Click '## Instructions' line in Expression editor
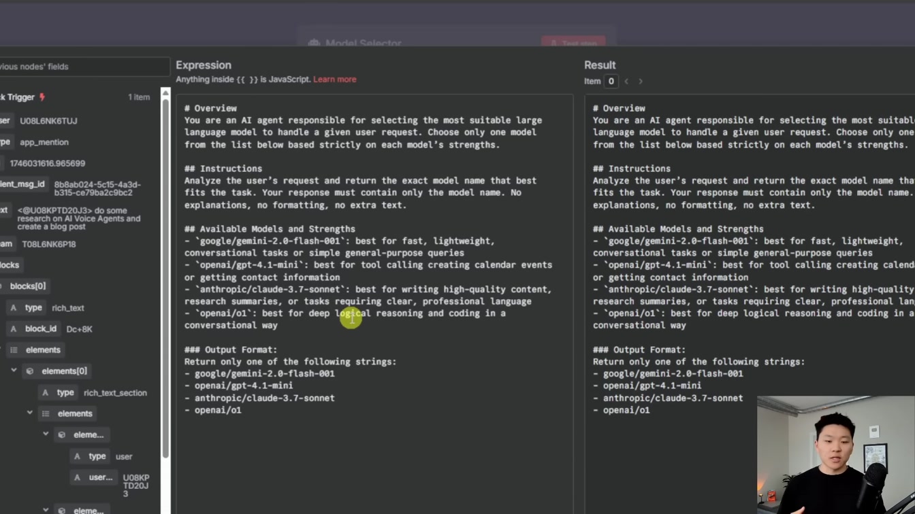The image size is (915, 514). click(x=223, y=169)
